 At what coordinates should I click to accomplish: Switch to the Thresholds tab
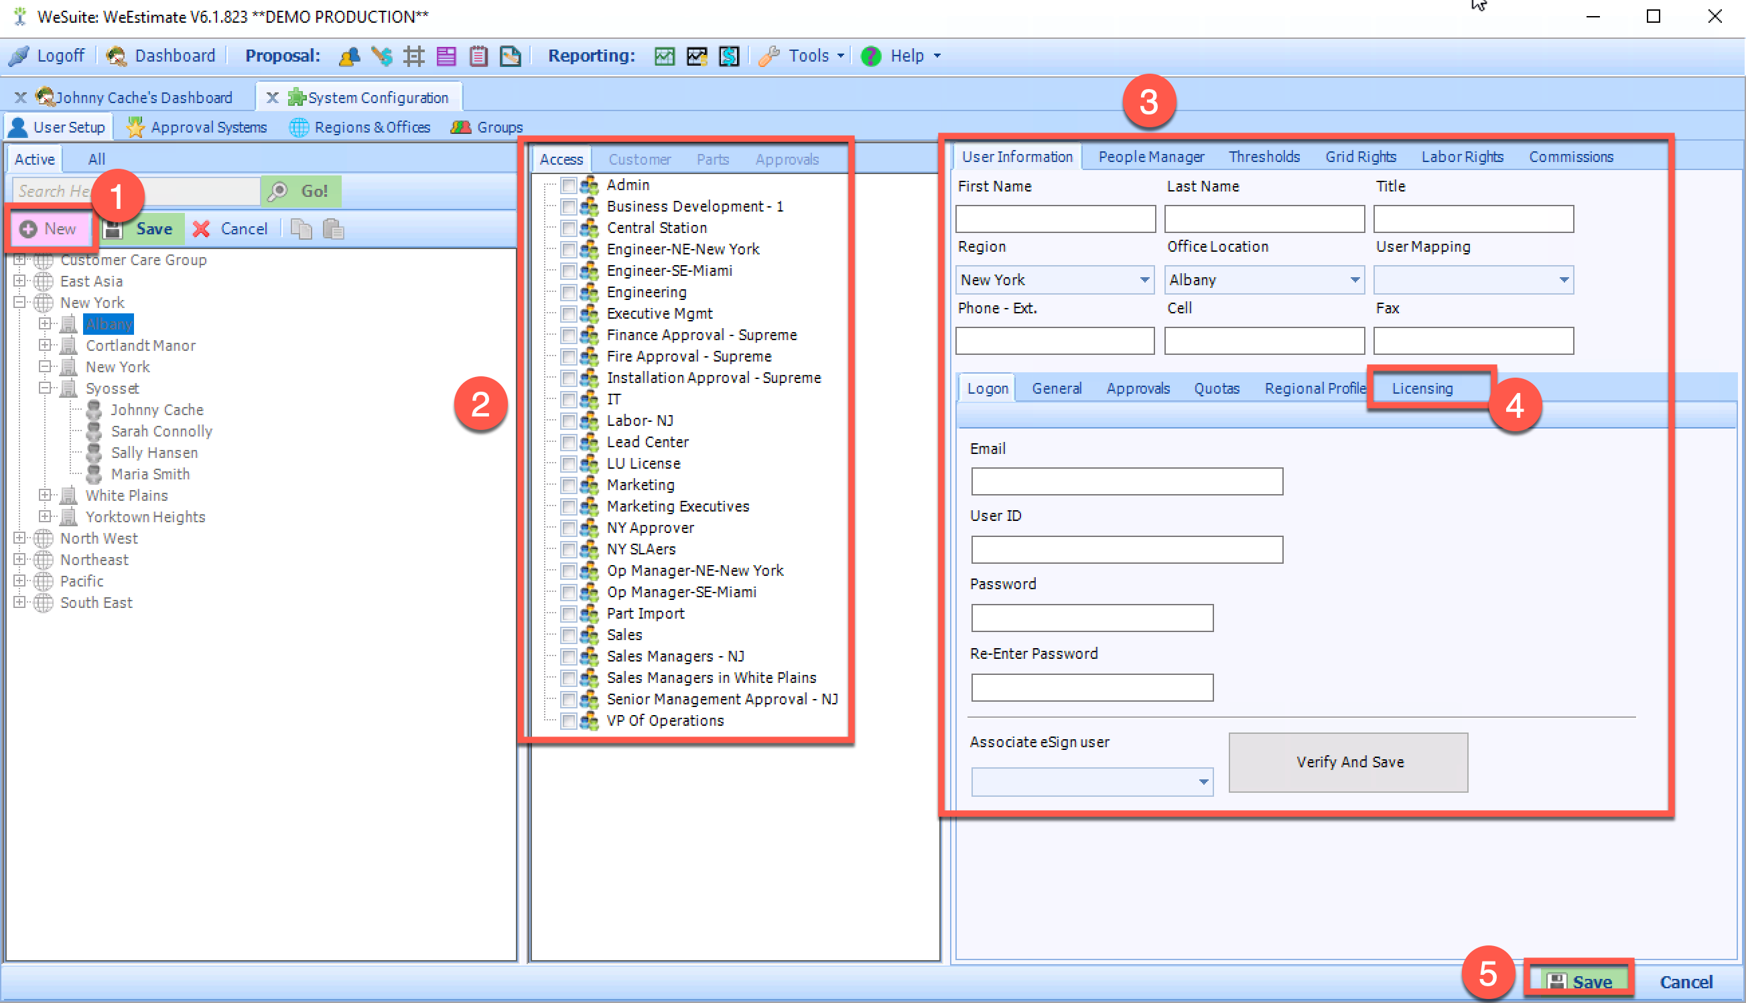pyautogui.click(x=1264, y=157)
